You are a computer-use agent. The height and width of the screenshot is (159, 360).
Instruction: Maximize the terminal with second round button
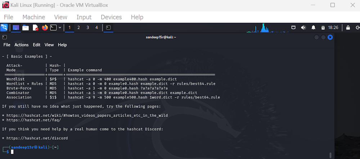[x=323, y=37]
